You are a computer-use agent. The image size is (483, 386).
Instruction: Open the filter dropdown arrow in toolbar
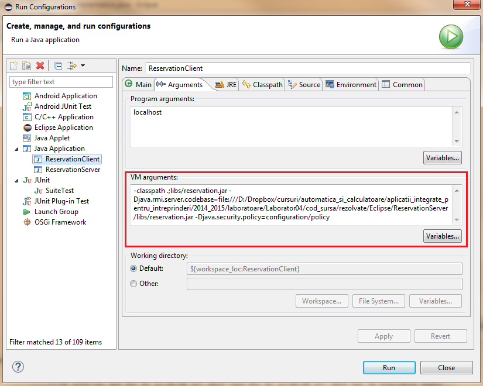83,66
